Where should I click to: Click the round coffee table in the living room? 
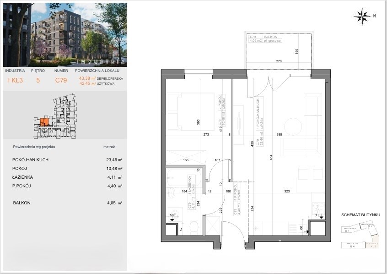292,125
